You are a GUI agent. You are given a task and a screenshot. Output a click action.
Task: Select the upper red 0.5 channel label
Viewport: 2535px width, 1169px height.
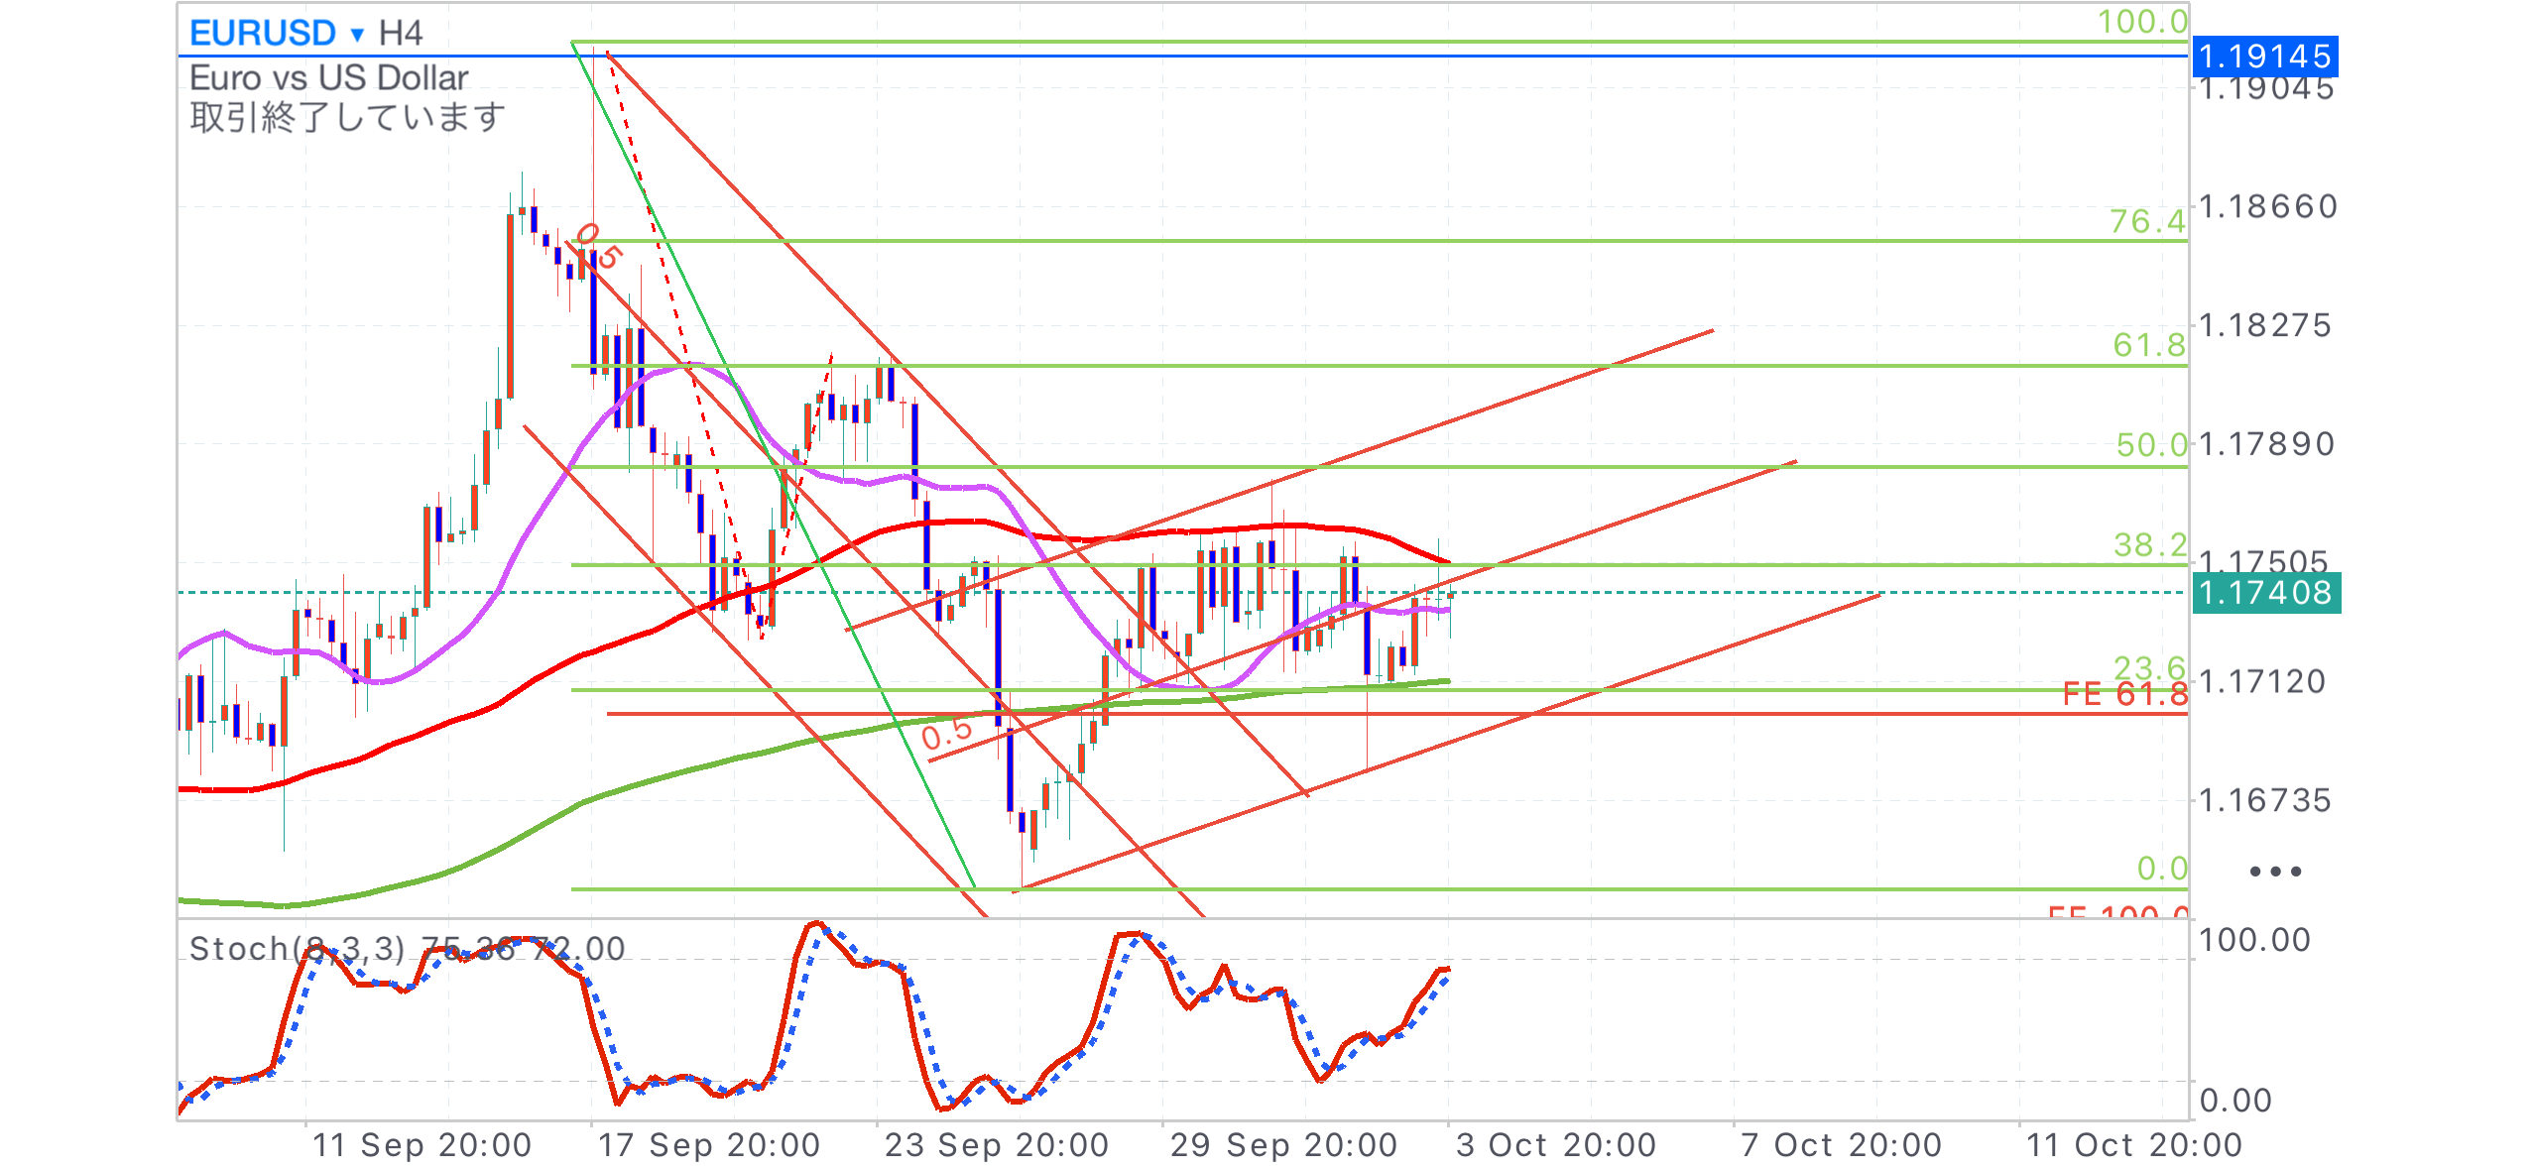click(x=598, y=246)
